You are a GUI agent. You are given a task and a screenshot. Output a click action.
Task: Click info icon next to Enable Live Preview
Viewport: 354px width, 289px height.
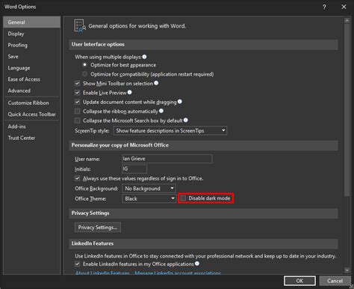tap(130, 92)
